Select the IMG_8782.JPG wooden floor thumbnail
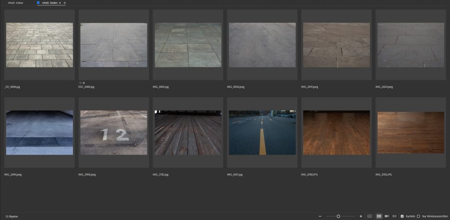The width and height of the screenshot is (450, 220). (x=411, y=132)
